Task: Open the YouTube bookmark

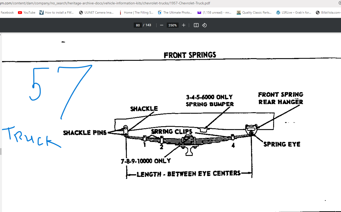Action: coord(27,13)
